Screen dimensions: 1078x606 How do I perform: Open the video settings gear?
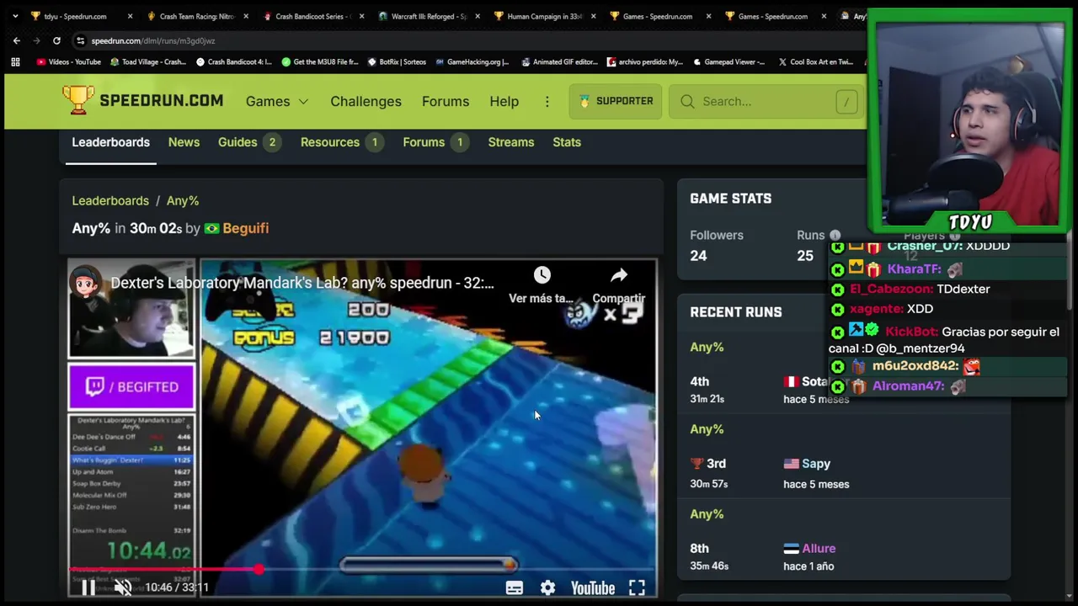coord(547,588)
